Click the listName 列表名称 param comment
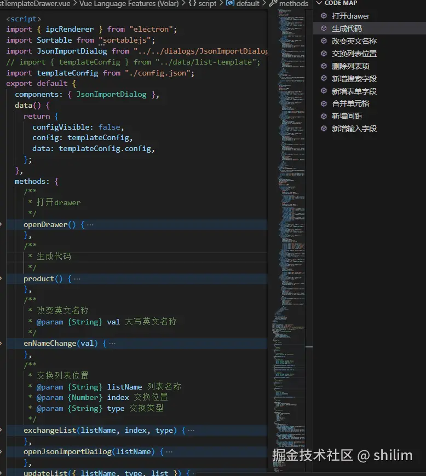Screen dimensions: 426x476 (x=144, y=387)
